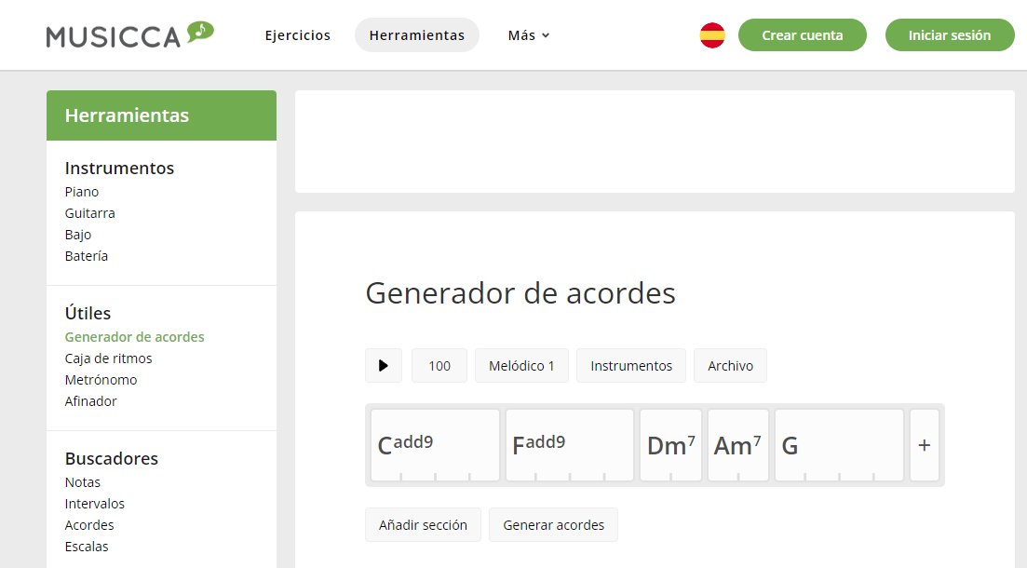Viewport: 1027px width, 568px height.
Task: Open the Metrónomo tool
Action: (101, 379)
